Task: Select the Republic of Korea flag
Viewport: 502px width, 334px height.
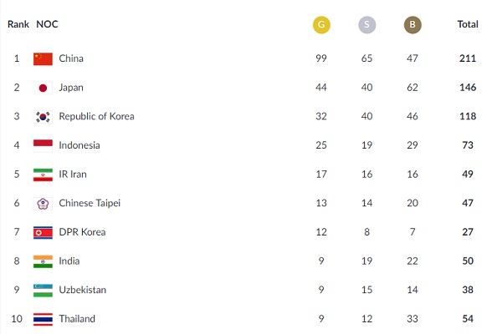Action: [x=43, y=117]
